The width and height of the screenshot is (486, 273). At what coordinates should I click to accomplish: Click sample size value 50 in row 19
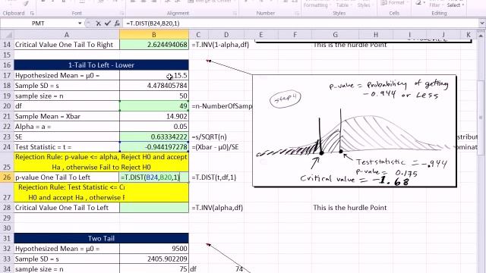click(154, 96)
